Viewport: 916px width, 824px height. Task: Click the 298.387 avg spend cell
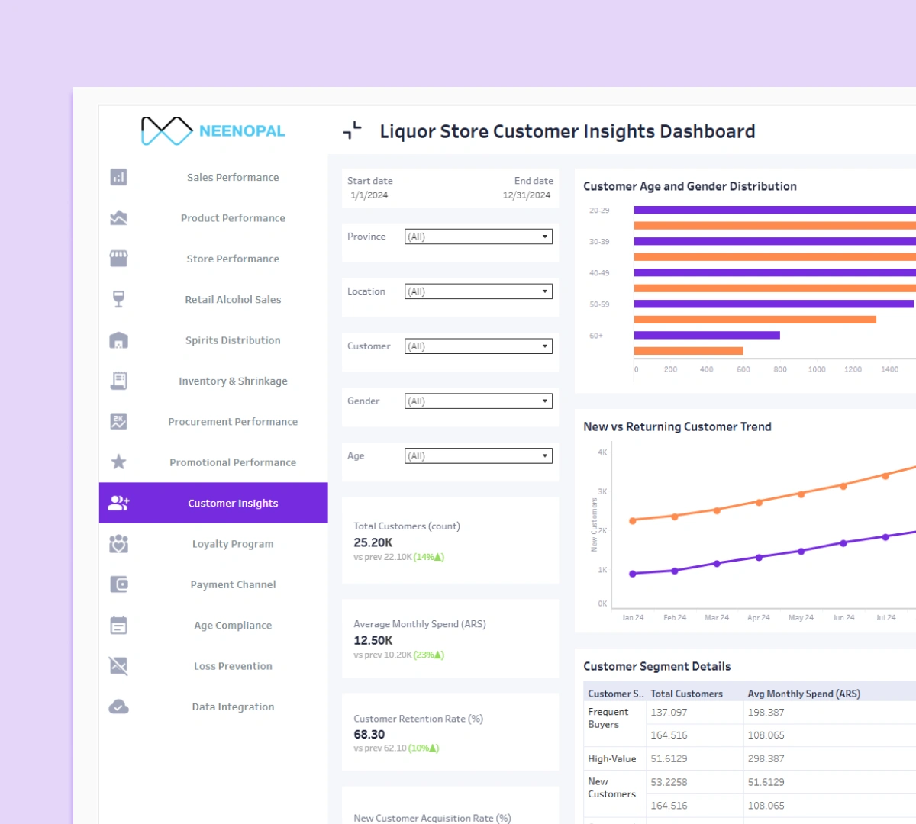(x=766, y=759)
